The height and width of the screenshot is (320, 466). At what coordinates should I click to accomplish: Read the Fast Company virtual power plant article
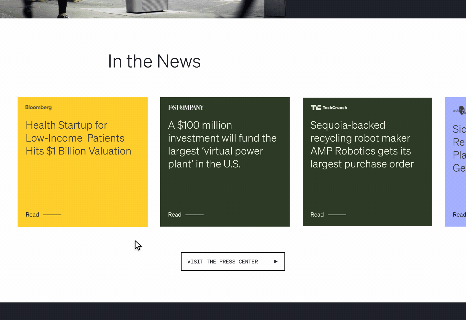(186, 215)
